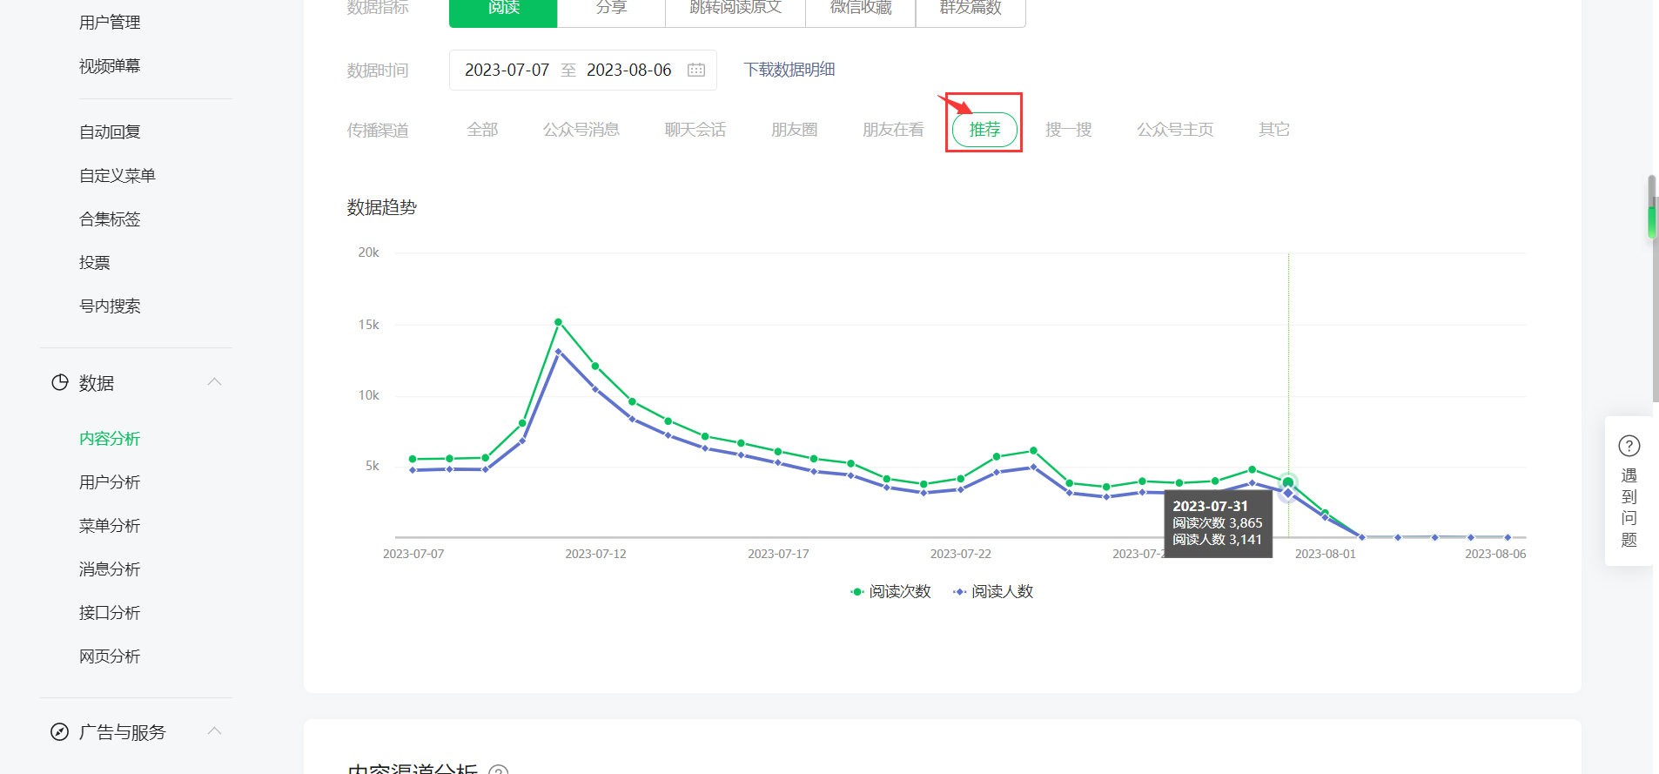The height and width of the screenshot is (774, 1659).
Task: Choose 朋友圈 channel filter
Action: coord(795,130)
